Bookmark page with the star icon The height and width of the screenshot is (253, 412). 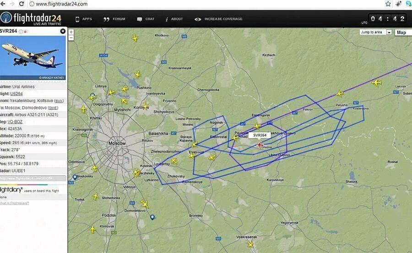(388, 4)
